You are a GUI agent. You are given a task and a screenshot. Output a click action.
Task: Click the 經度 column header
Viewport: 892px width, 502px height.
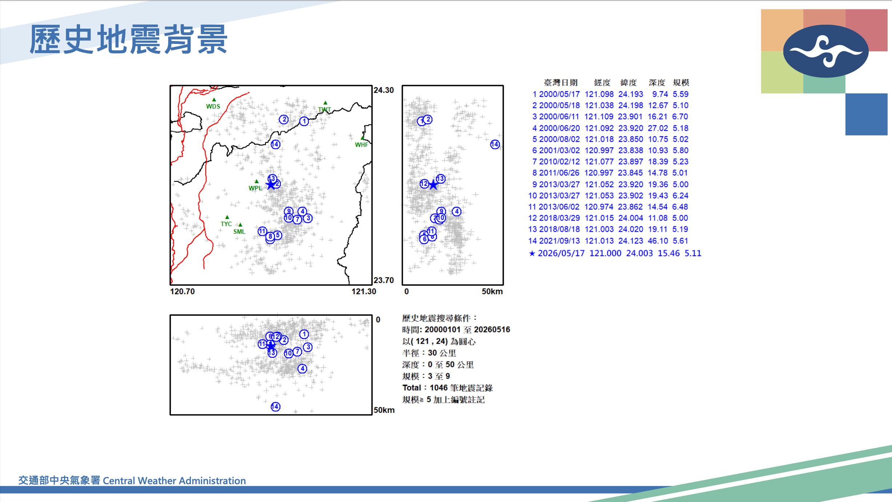tap(602, 83)
